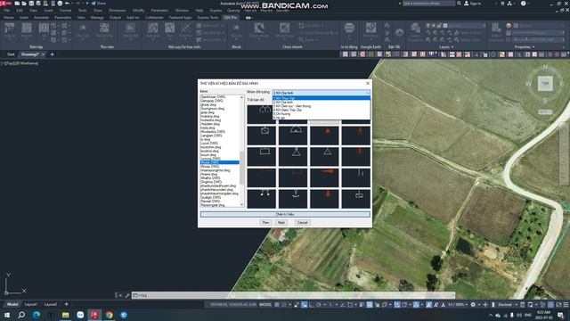
Task: Click the Share button in the title bar
Action: 99,4
